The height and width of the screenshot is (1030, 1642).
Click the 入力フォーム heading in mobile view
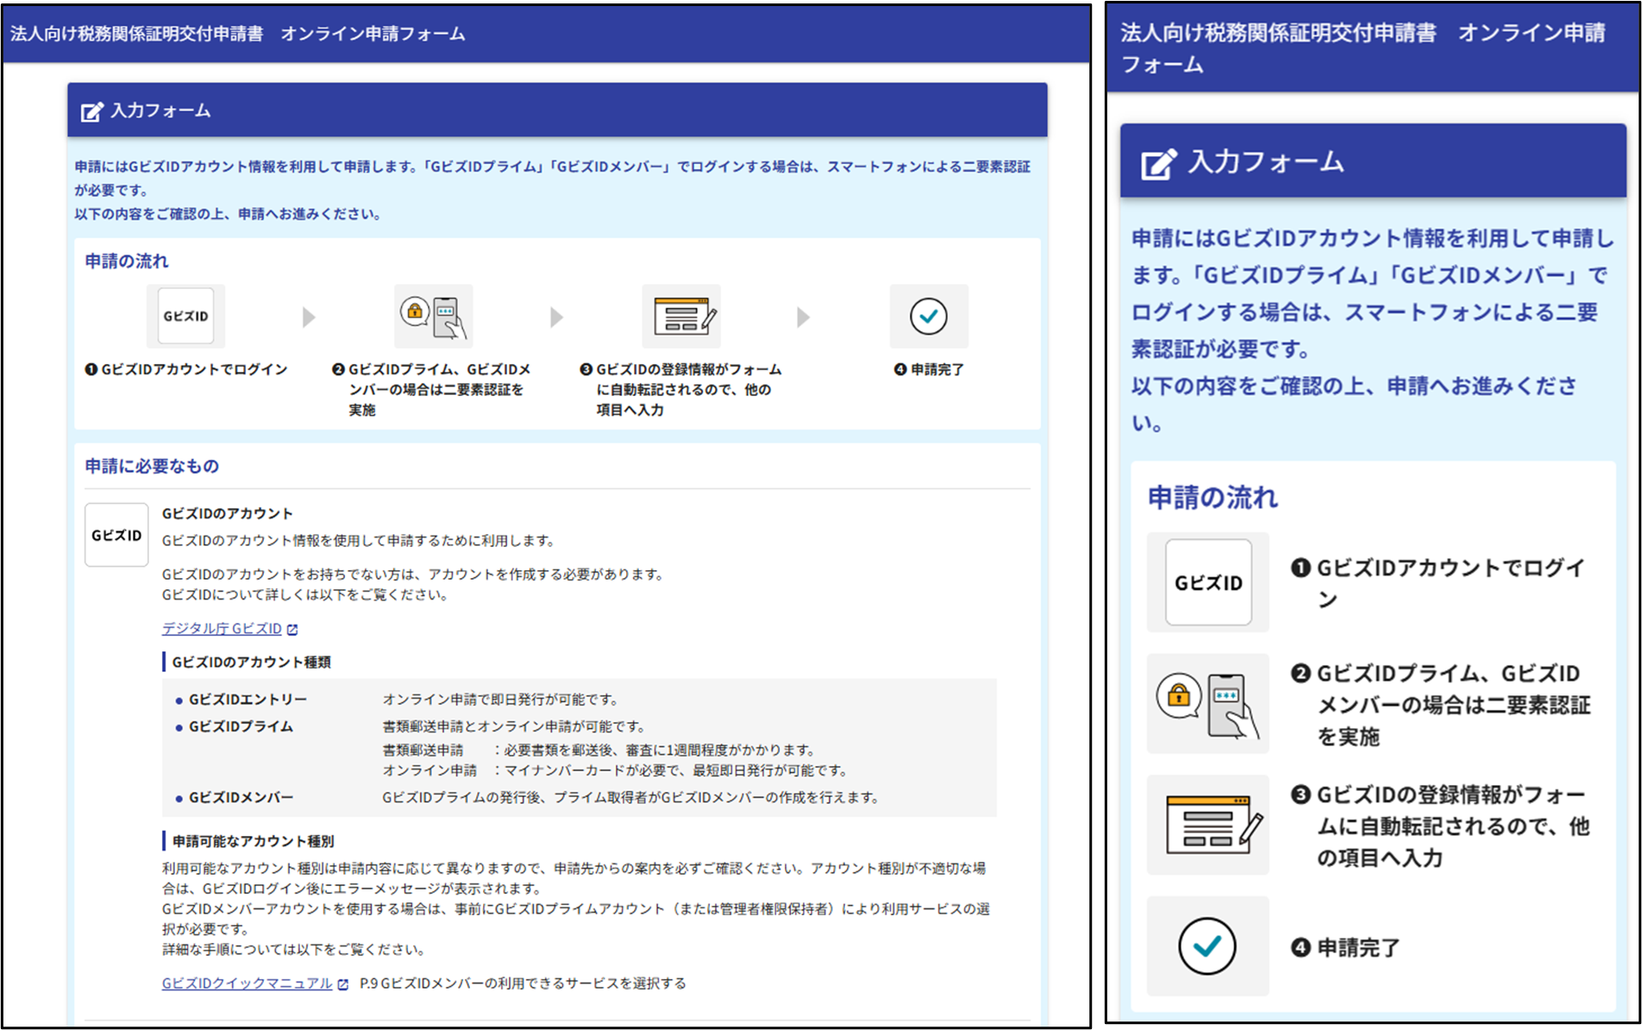[x=1265, y=161]
